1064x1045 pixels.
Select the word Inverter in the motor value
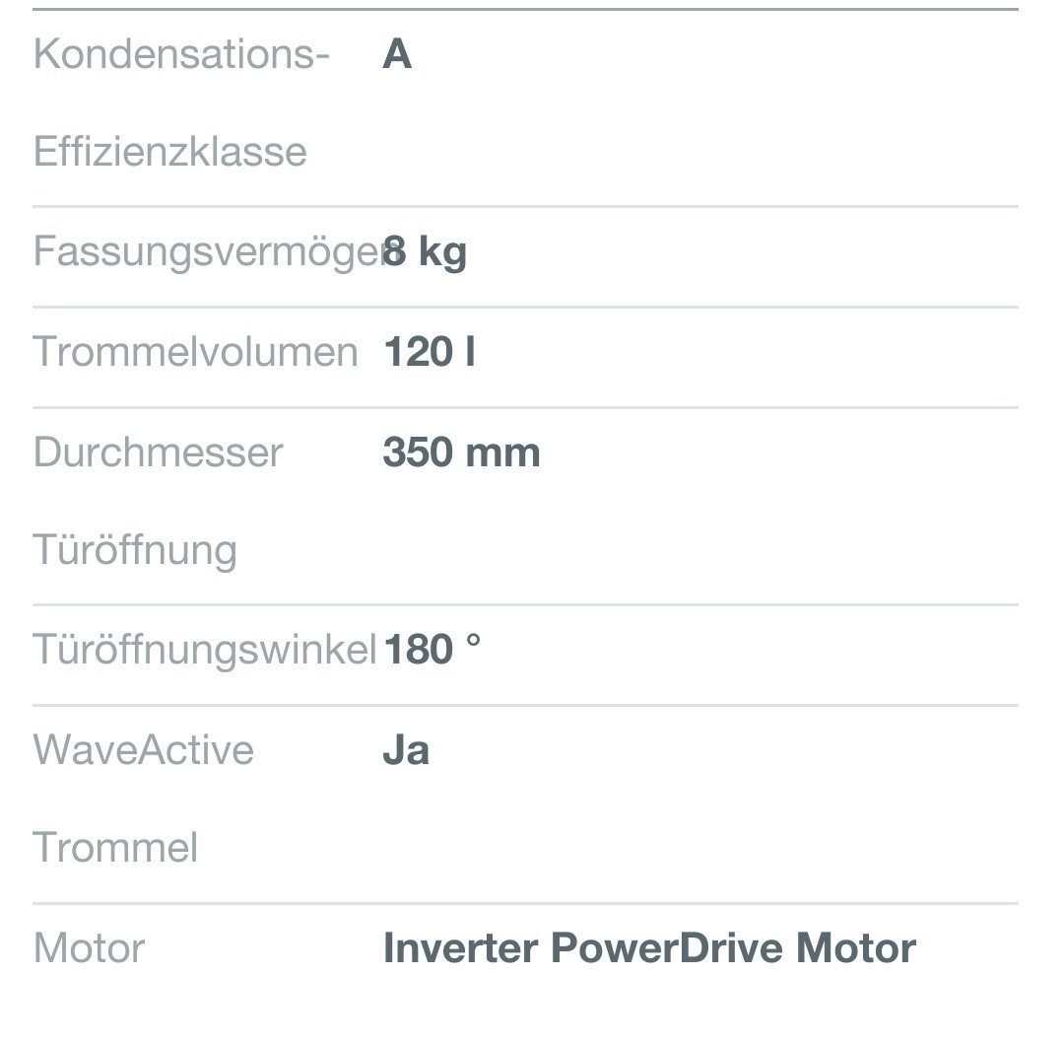pyautogui.click(x=460, y=948)
